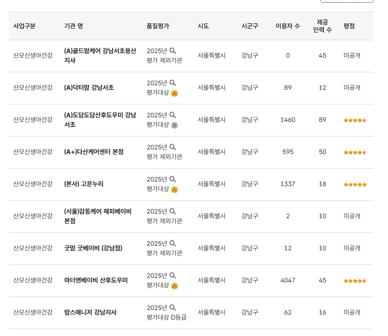Click the 기관 명 column header

click(x=73, y=26)
